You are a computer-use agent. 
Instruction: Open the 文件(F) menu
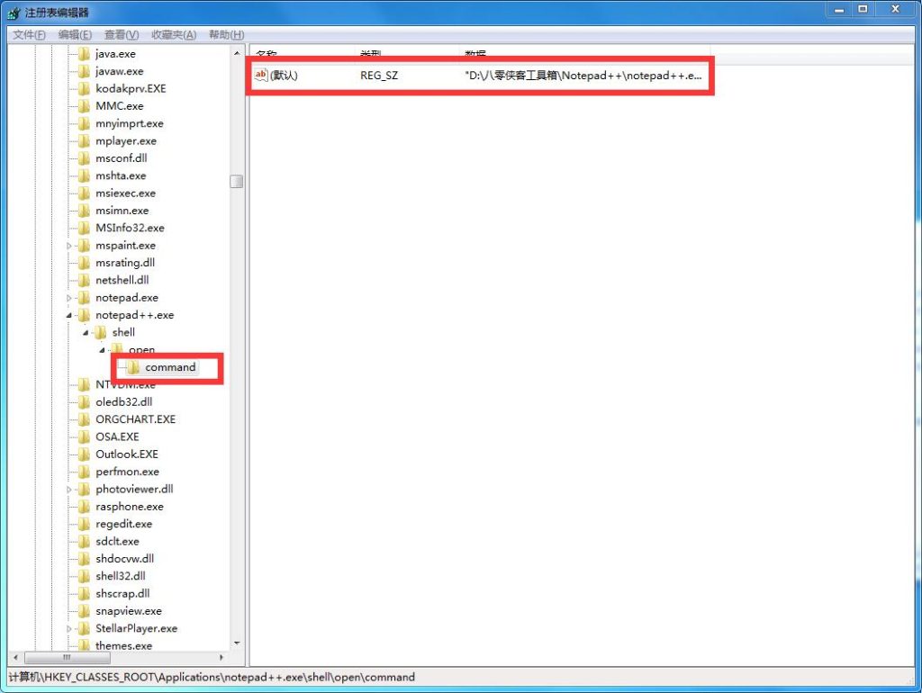pyautogui.click(x=29, y=35)
